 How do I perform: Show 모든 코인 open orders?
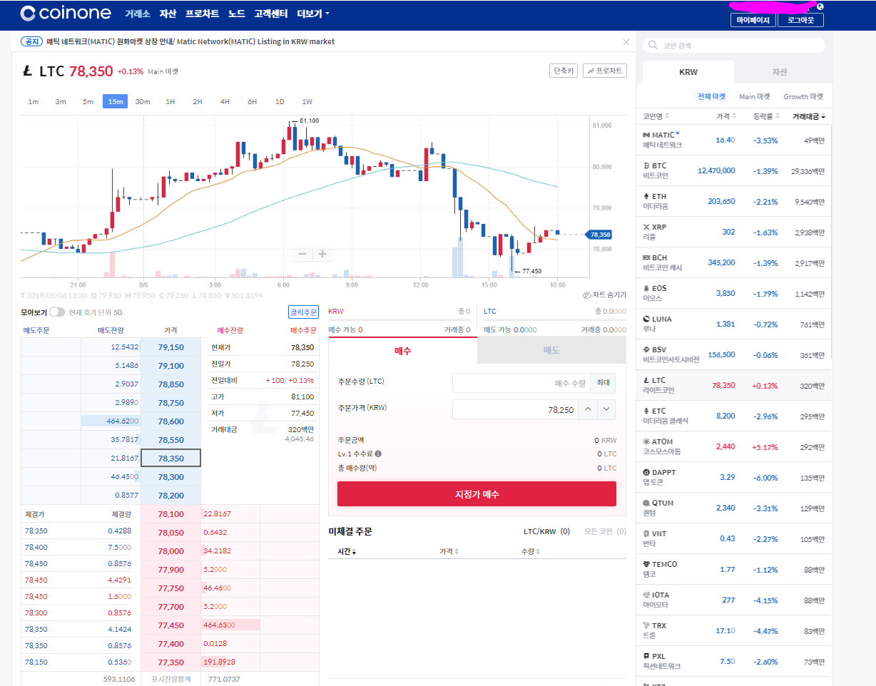[605, 531]
